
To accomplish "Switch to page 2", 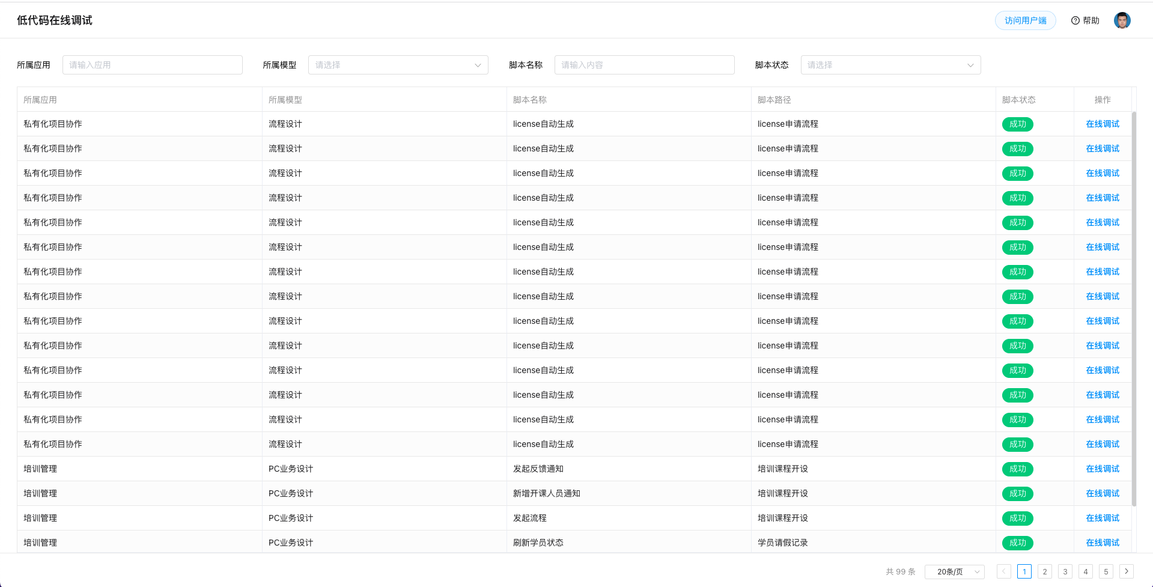I will click(x=1045, y=571).
